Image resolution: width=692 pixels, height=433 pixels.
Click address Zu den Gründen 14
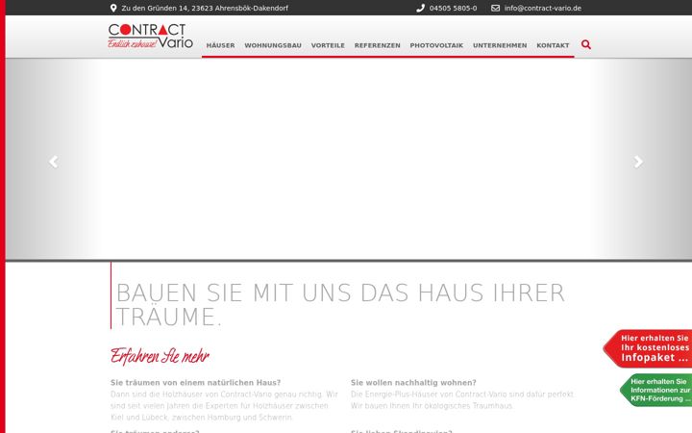[x=205, y=8]
